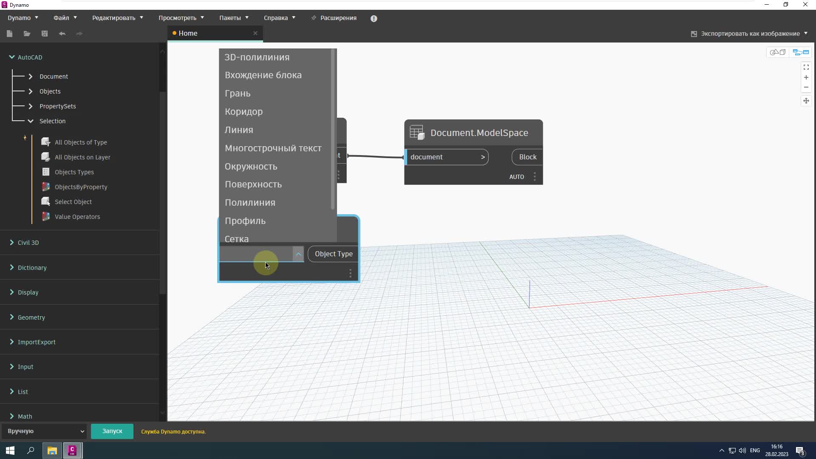Close the Home tab
This screenshot has height=459, width=816.
coord(255,33)
